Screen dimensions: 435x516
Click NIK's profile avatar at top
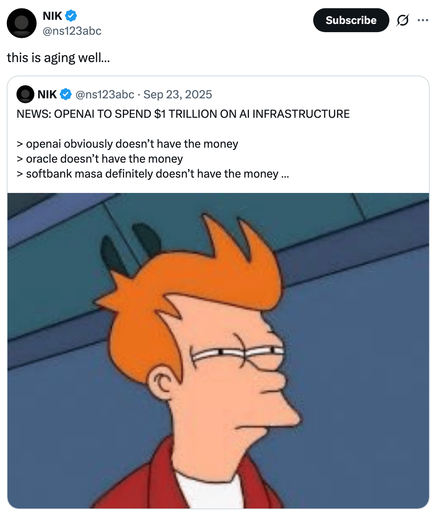[x=22, y=23]
